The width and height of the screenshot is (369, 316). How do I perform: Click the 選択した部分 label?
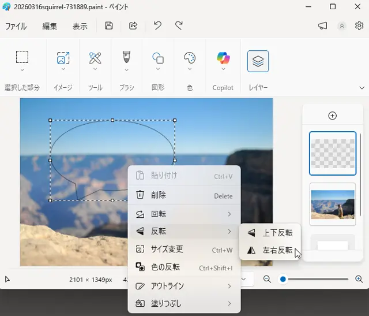pyautogui.click(x=22, y=88)
